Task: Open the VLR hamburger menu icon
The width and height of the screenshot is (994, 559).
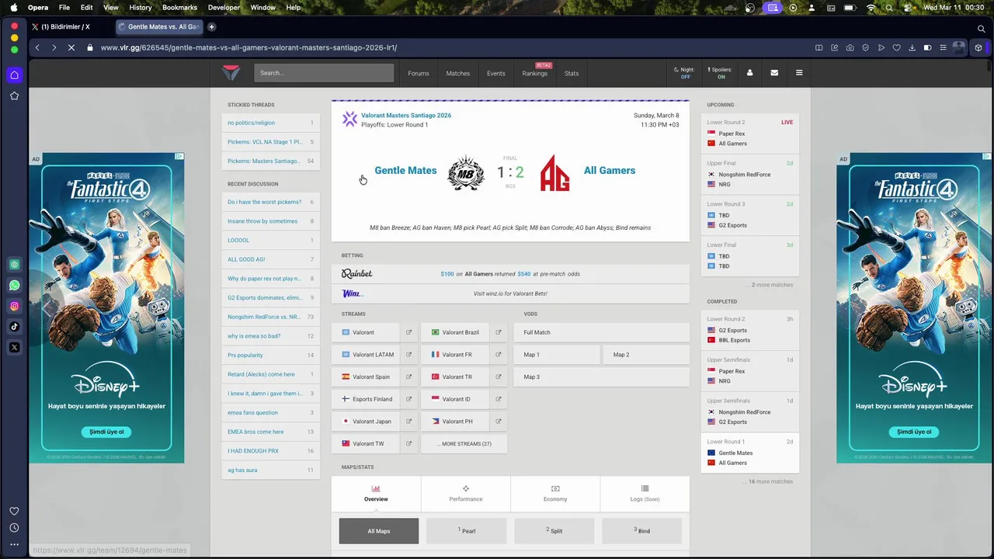Action: pos(799,73)
